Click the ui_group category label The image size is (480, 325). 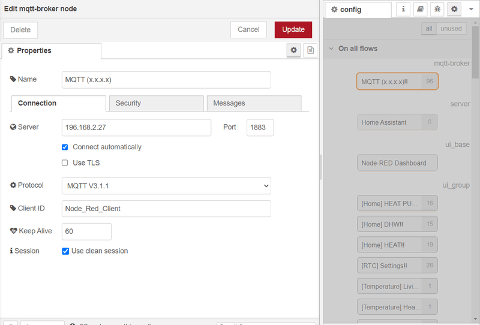(x=456, y=185)
